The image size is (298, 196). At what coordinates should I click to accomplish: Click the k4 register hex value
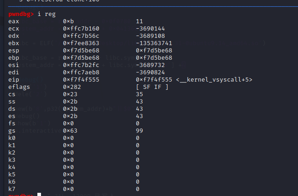click(68, 167)
